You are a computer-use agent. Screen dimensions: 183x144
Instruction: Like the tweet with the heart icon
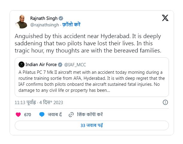pos(18,114)
